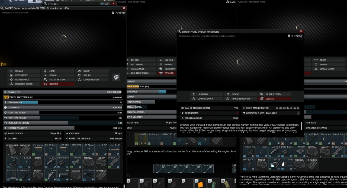Inspect the JP 30mm mount mod
The height and width of the screenshot is (188, 347).
(88, 149)
